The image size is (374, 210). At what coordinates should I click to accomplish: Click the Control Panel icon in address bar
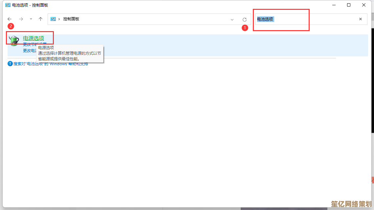tap(53, 19)
